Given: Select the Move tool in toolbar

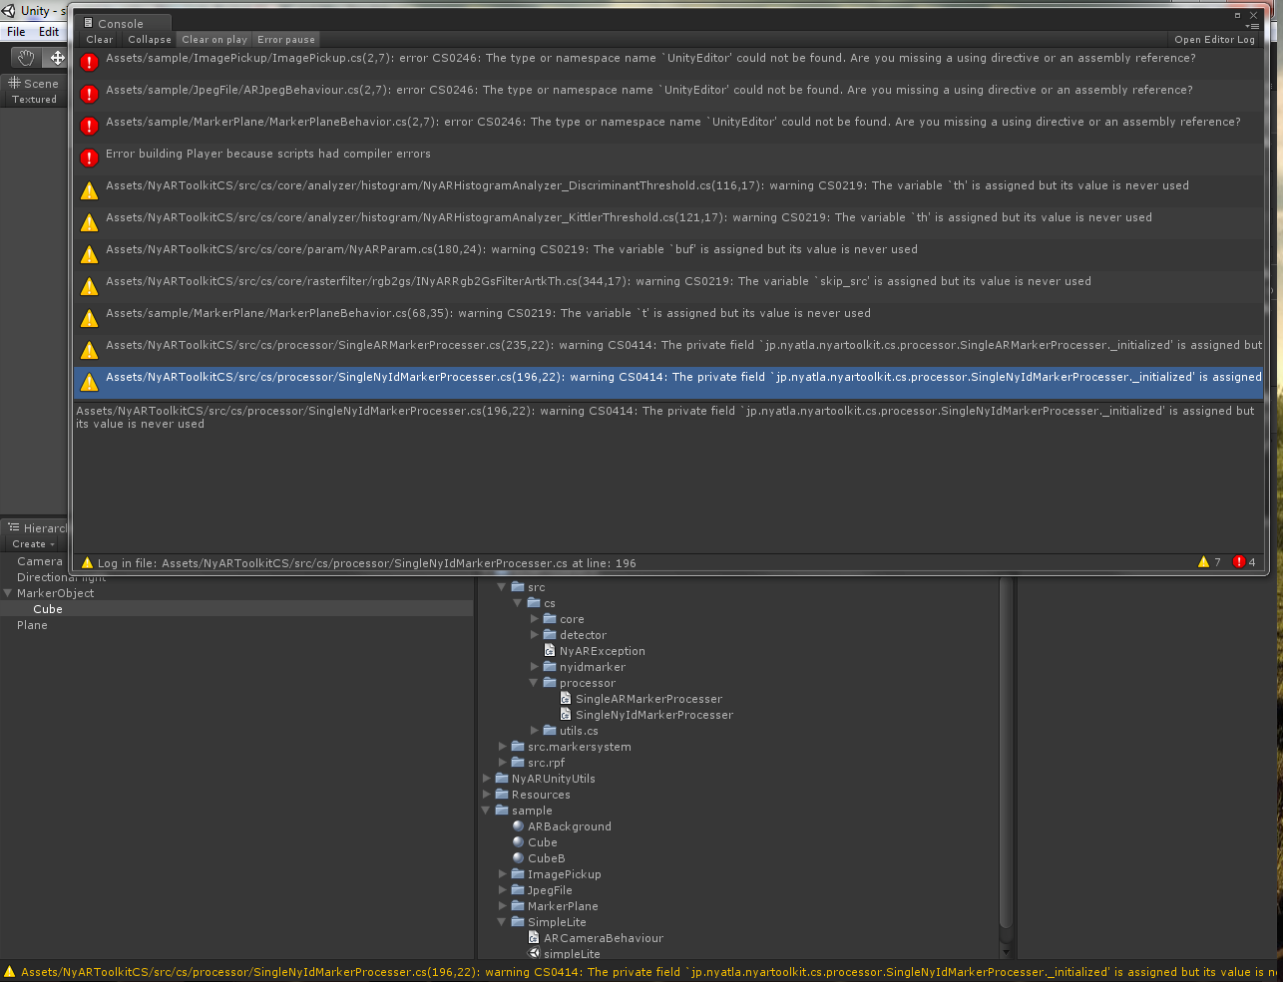Looking at the screenshot, I should (x=57, y=58).
